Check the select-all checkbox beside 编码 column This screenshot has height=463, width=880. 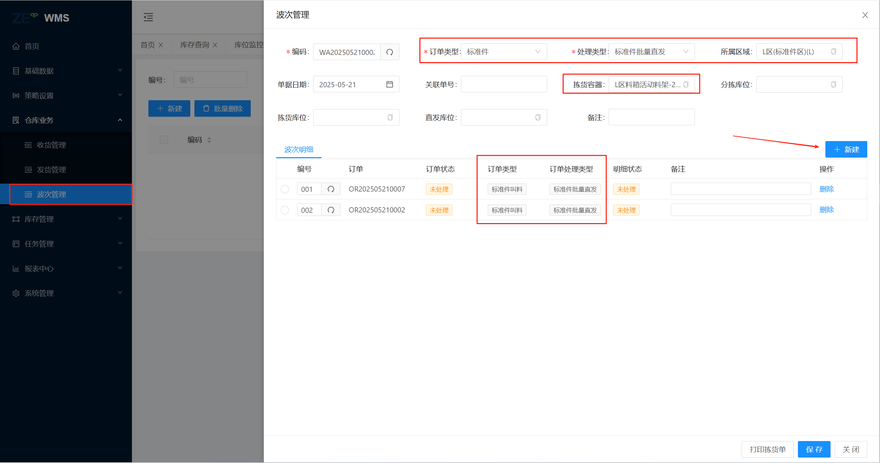(164, 140)
